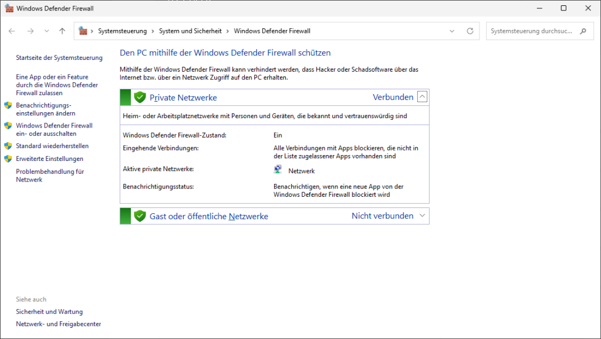This screenshot has height=339, width=601.
Task: Open Netzwerk- und Freigabecenter link
Action: point(58,324)
